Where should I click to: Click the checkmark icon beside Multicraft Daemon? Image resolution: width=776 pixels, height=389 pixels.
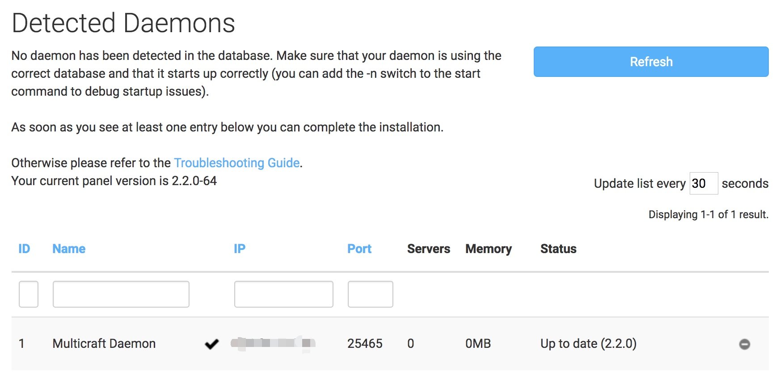pyautogui.click(x=211, y=344)
